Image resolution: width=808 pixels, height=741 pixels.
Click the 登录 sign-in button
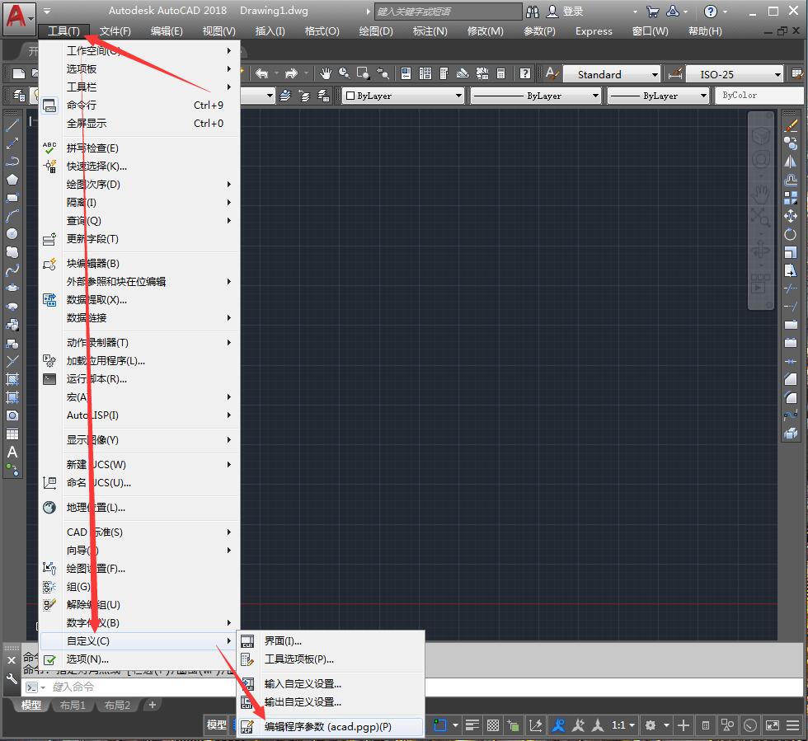pyautogui.click(x=566, y=12)
